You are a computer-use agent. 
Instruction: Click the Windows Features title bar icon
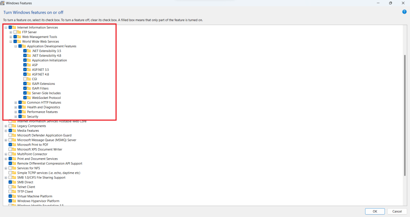click(x=3, y=3)
